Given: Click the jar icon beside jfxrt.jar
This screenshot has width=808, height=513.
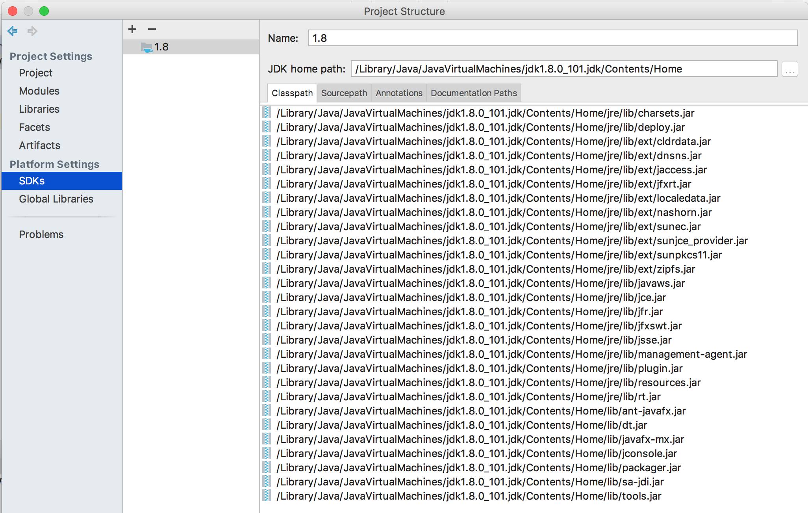Looking at the screenshot, I should tap(267, 184).
